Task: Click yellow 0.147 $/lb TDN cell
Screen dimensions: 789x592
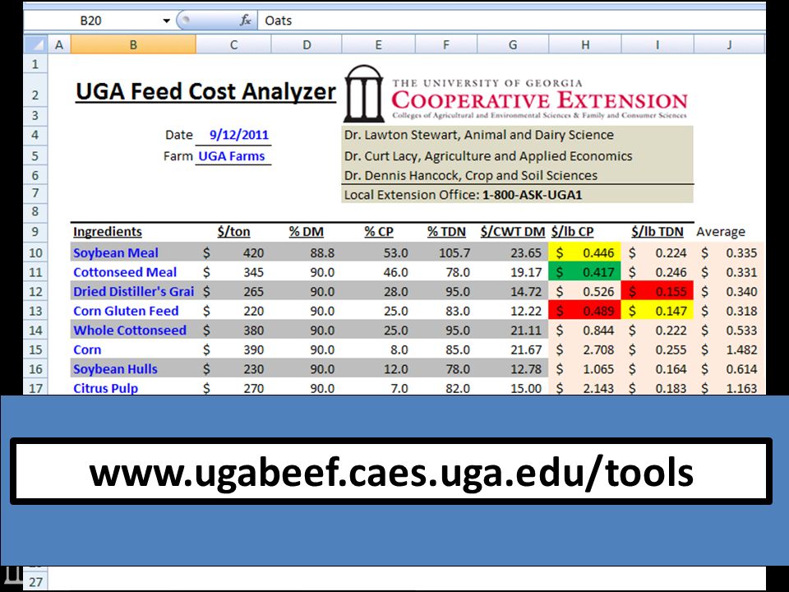Action: (x=657, y=311)
